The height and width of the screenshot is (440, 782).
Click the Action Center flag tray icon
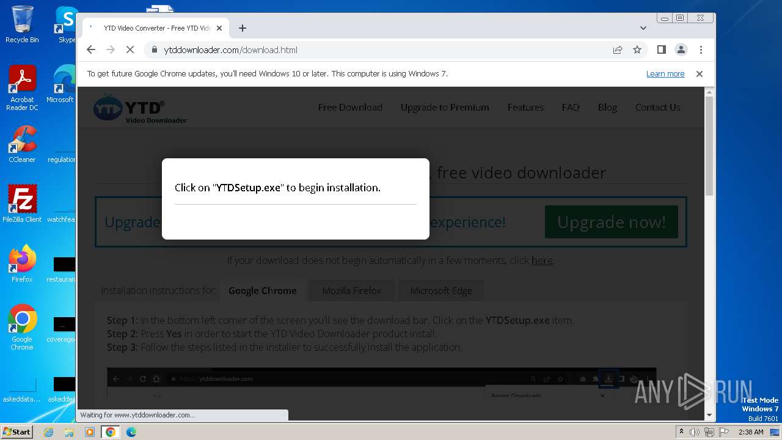(x=724, y=432)
